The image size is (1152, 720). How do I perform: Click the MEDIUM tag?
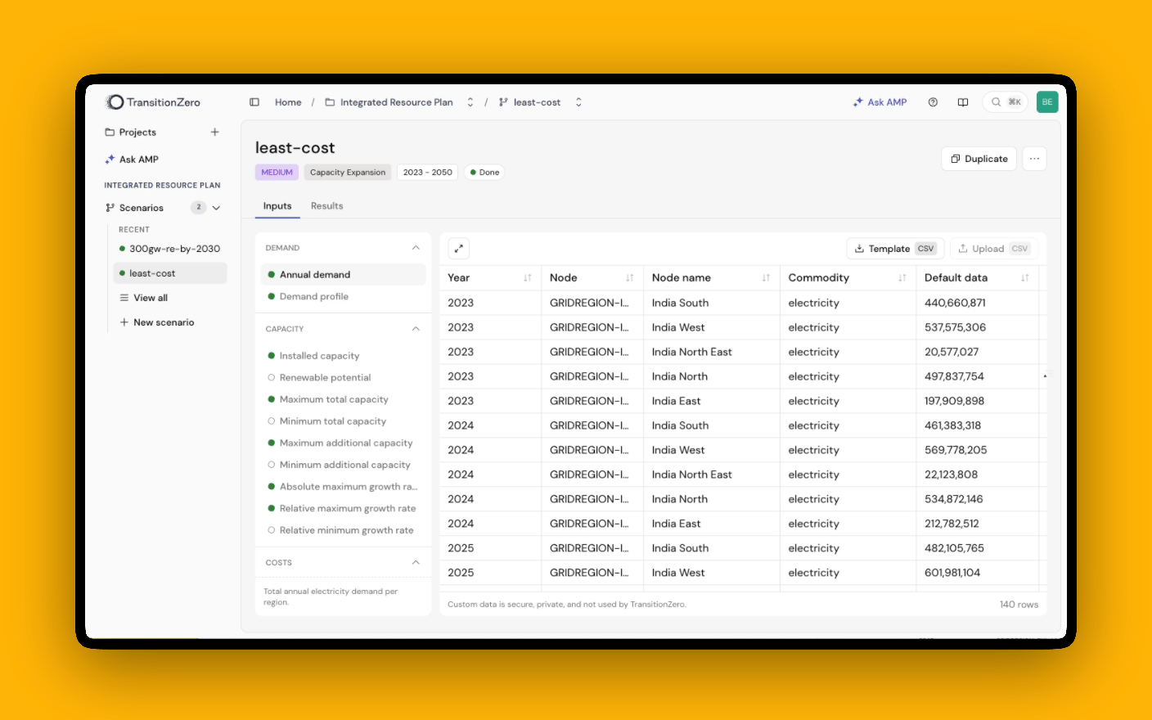pos(277,173)
